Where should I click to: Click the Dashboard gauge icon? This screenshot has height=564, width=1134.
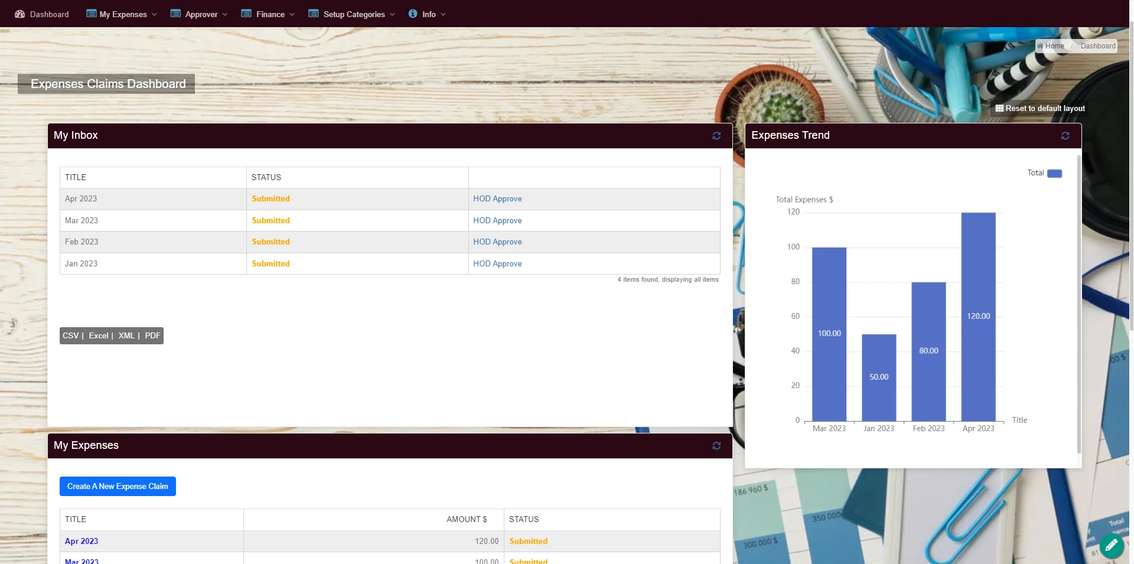coord(19,14)
